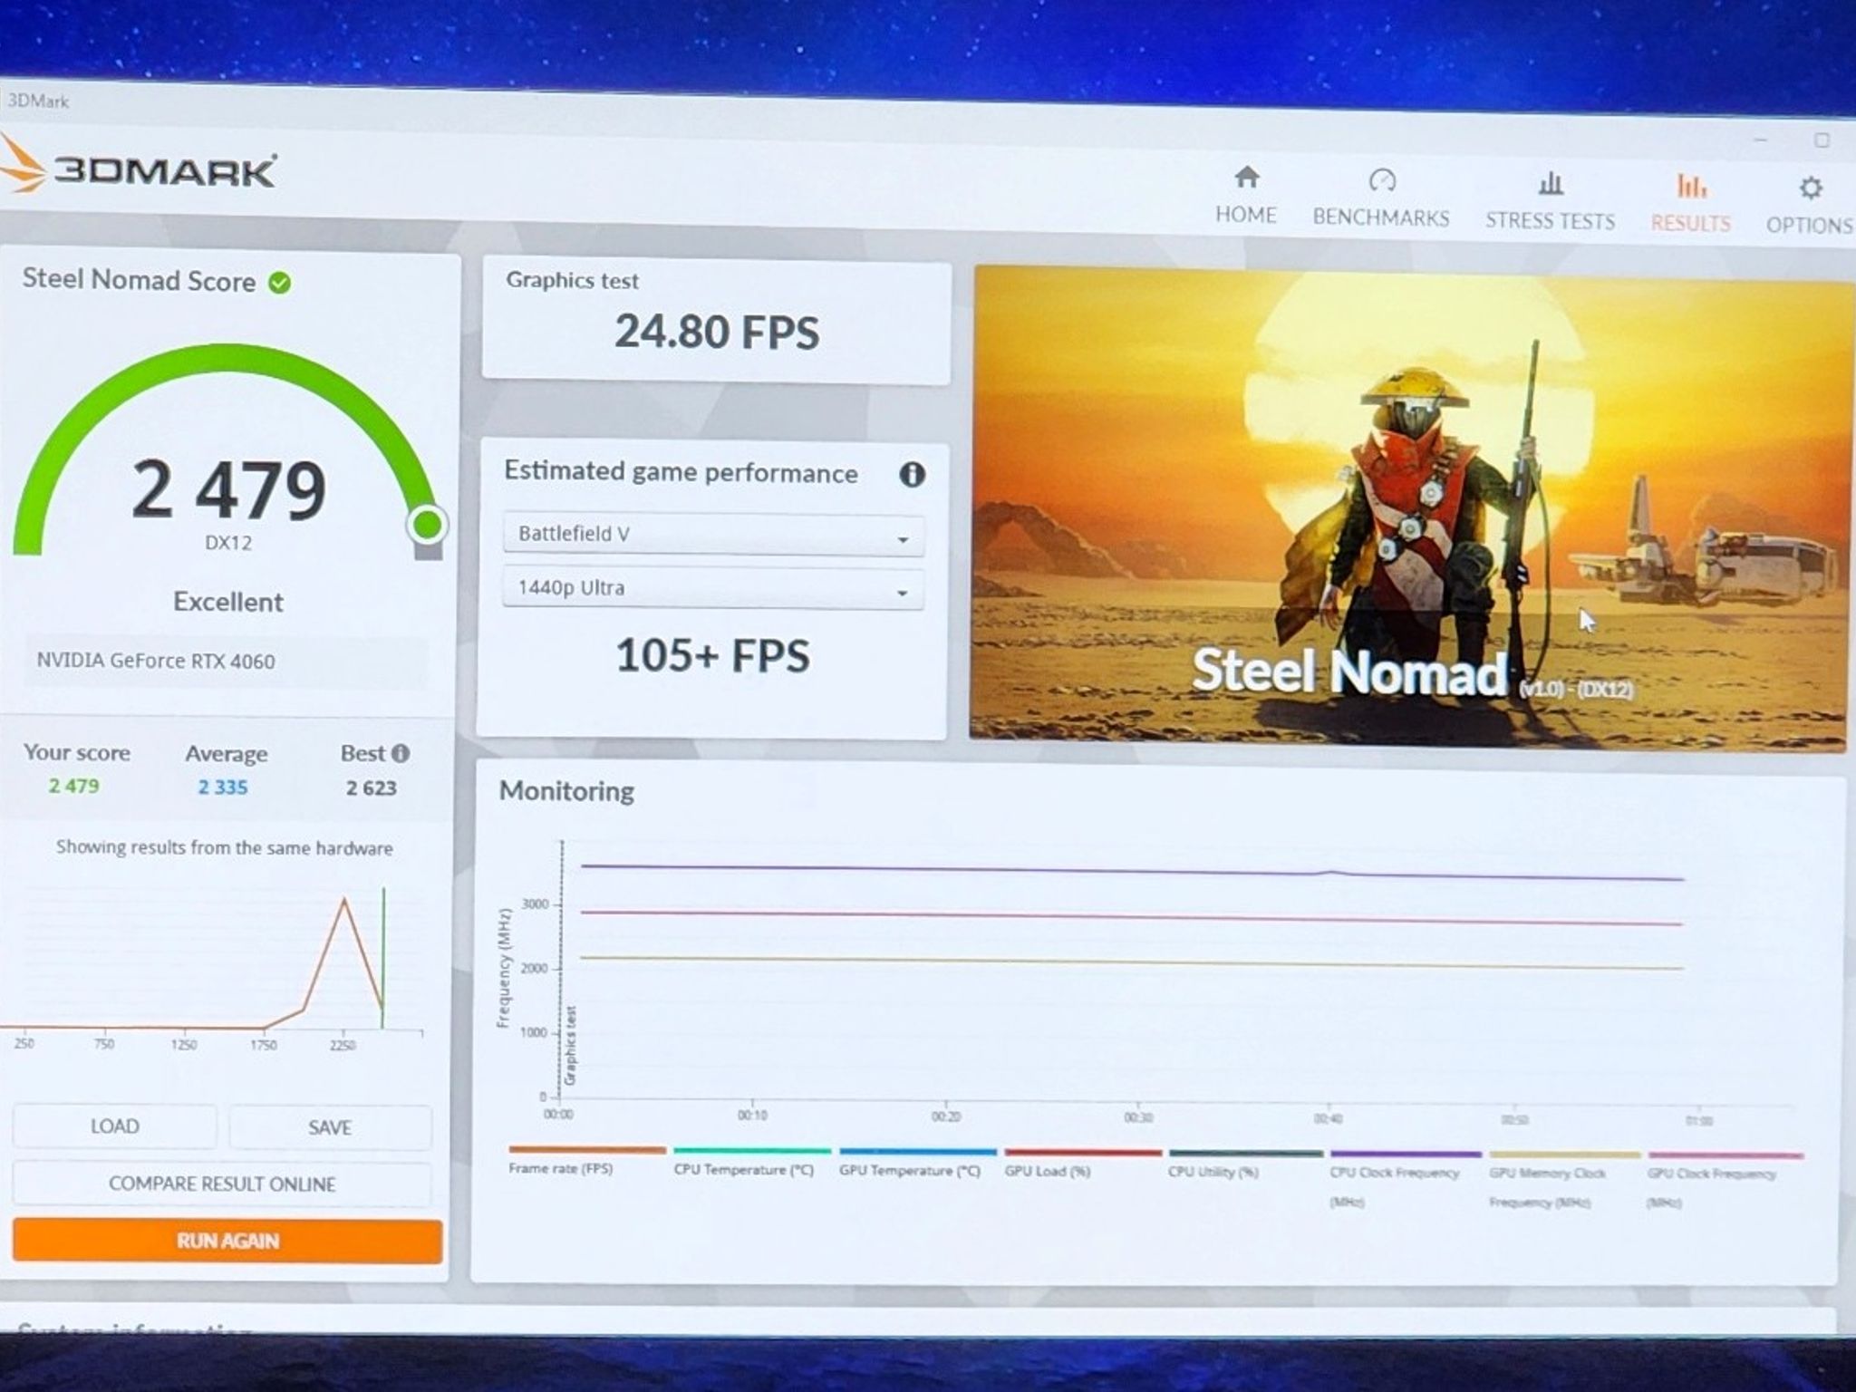The image size is (1856, 1392).
Task: Toggle CPU Utility (%) legend item
Action: 1246,1164
